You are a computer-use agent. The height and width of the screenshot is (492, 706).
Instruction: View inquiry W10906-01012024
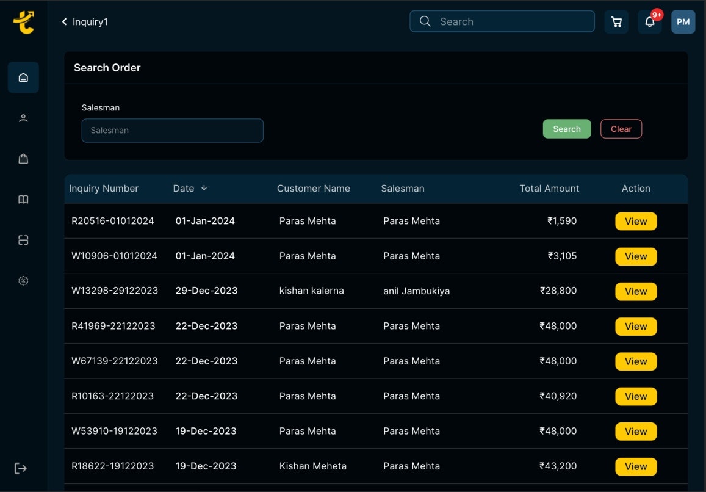point(636,256)
